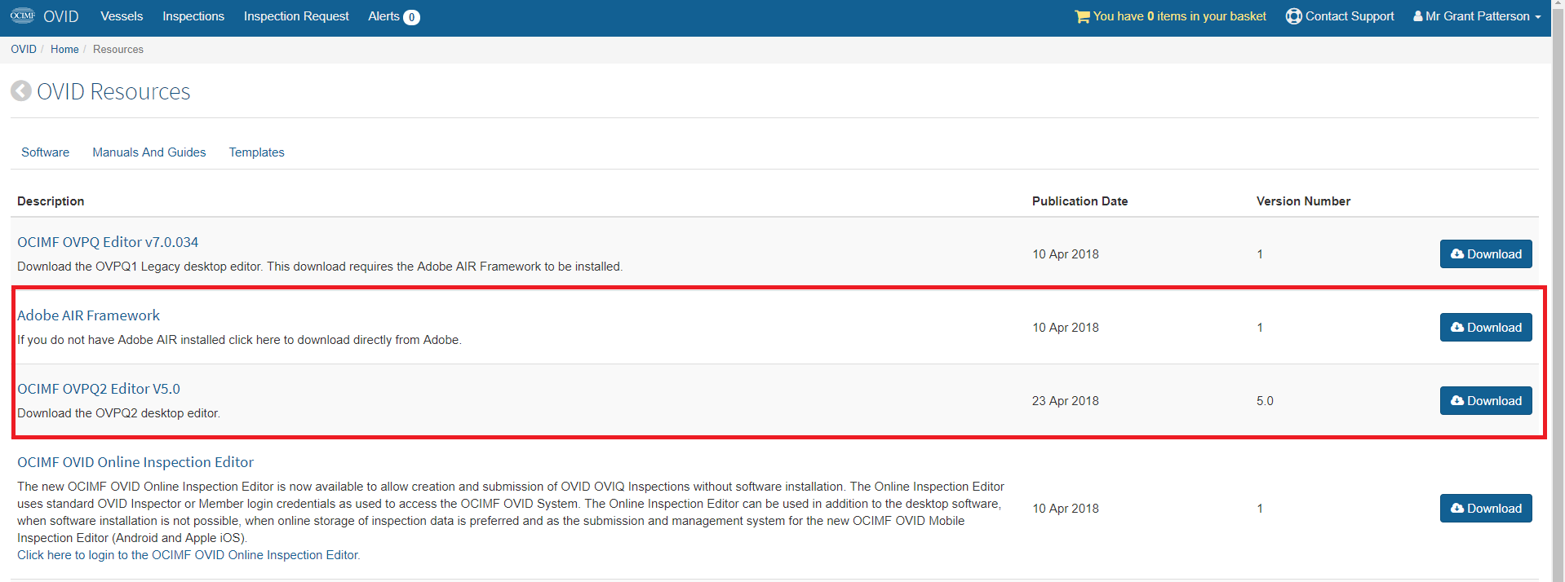Click the Alerts count badge
1565x582 pixels.
tap(412, 17)
